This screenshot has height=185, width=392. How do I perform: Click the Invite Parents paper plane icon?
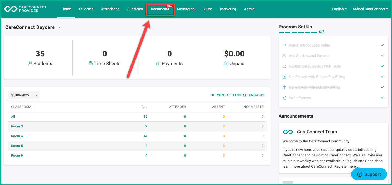[284, 98]
